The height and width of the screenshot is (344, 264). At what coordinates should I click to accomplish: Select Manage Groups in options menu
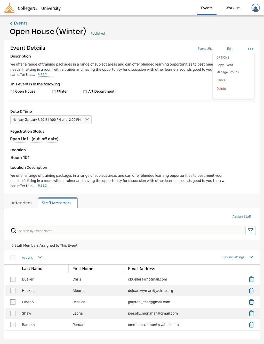[228, 72]
